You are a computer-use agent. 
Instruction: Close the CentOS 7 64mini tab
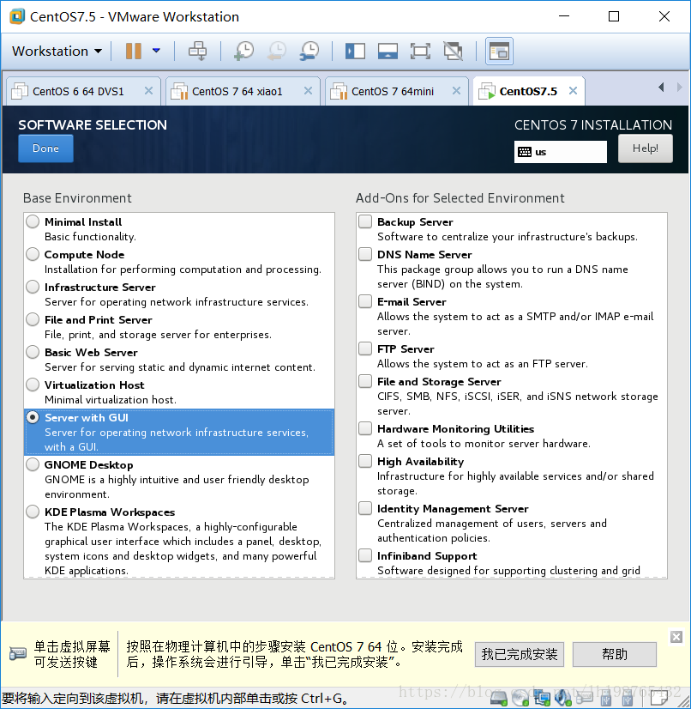coord(457,91)
